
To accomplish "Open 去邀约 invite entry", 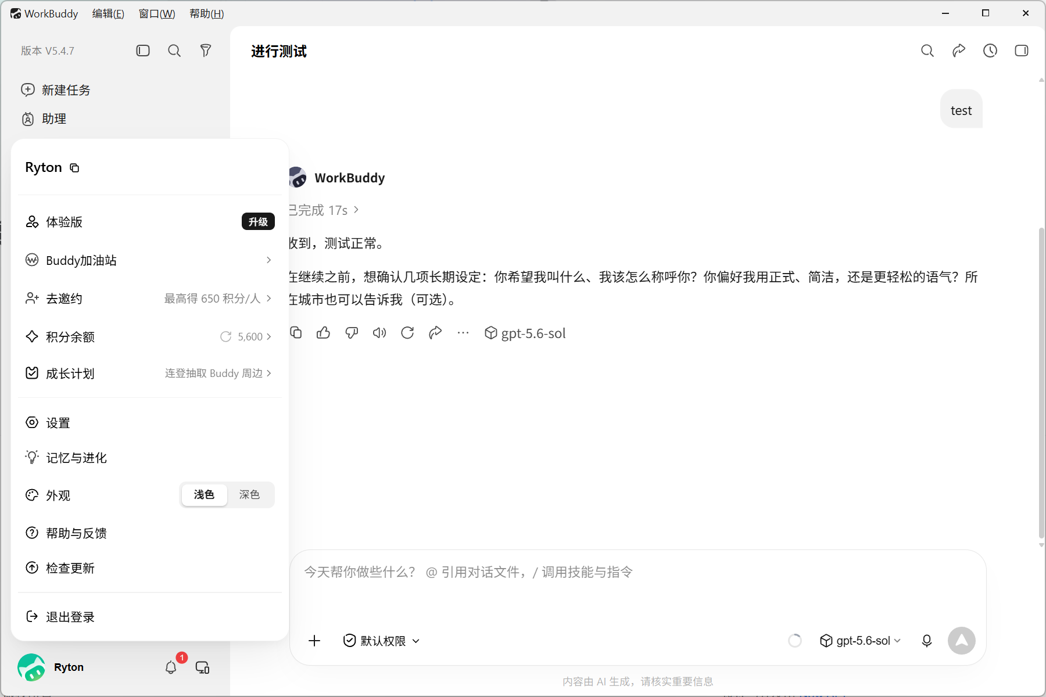I will tap(149, 299).
